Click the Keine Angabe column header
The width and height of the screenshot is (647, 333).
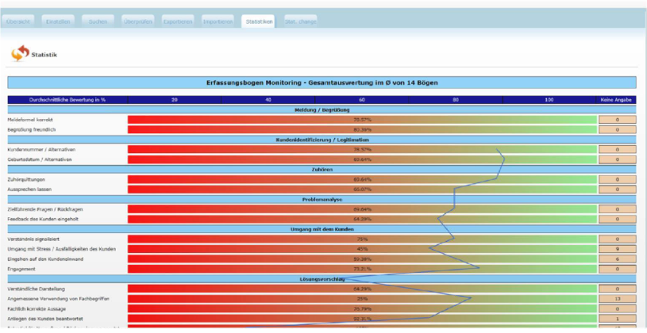(616, 100)
